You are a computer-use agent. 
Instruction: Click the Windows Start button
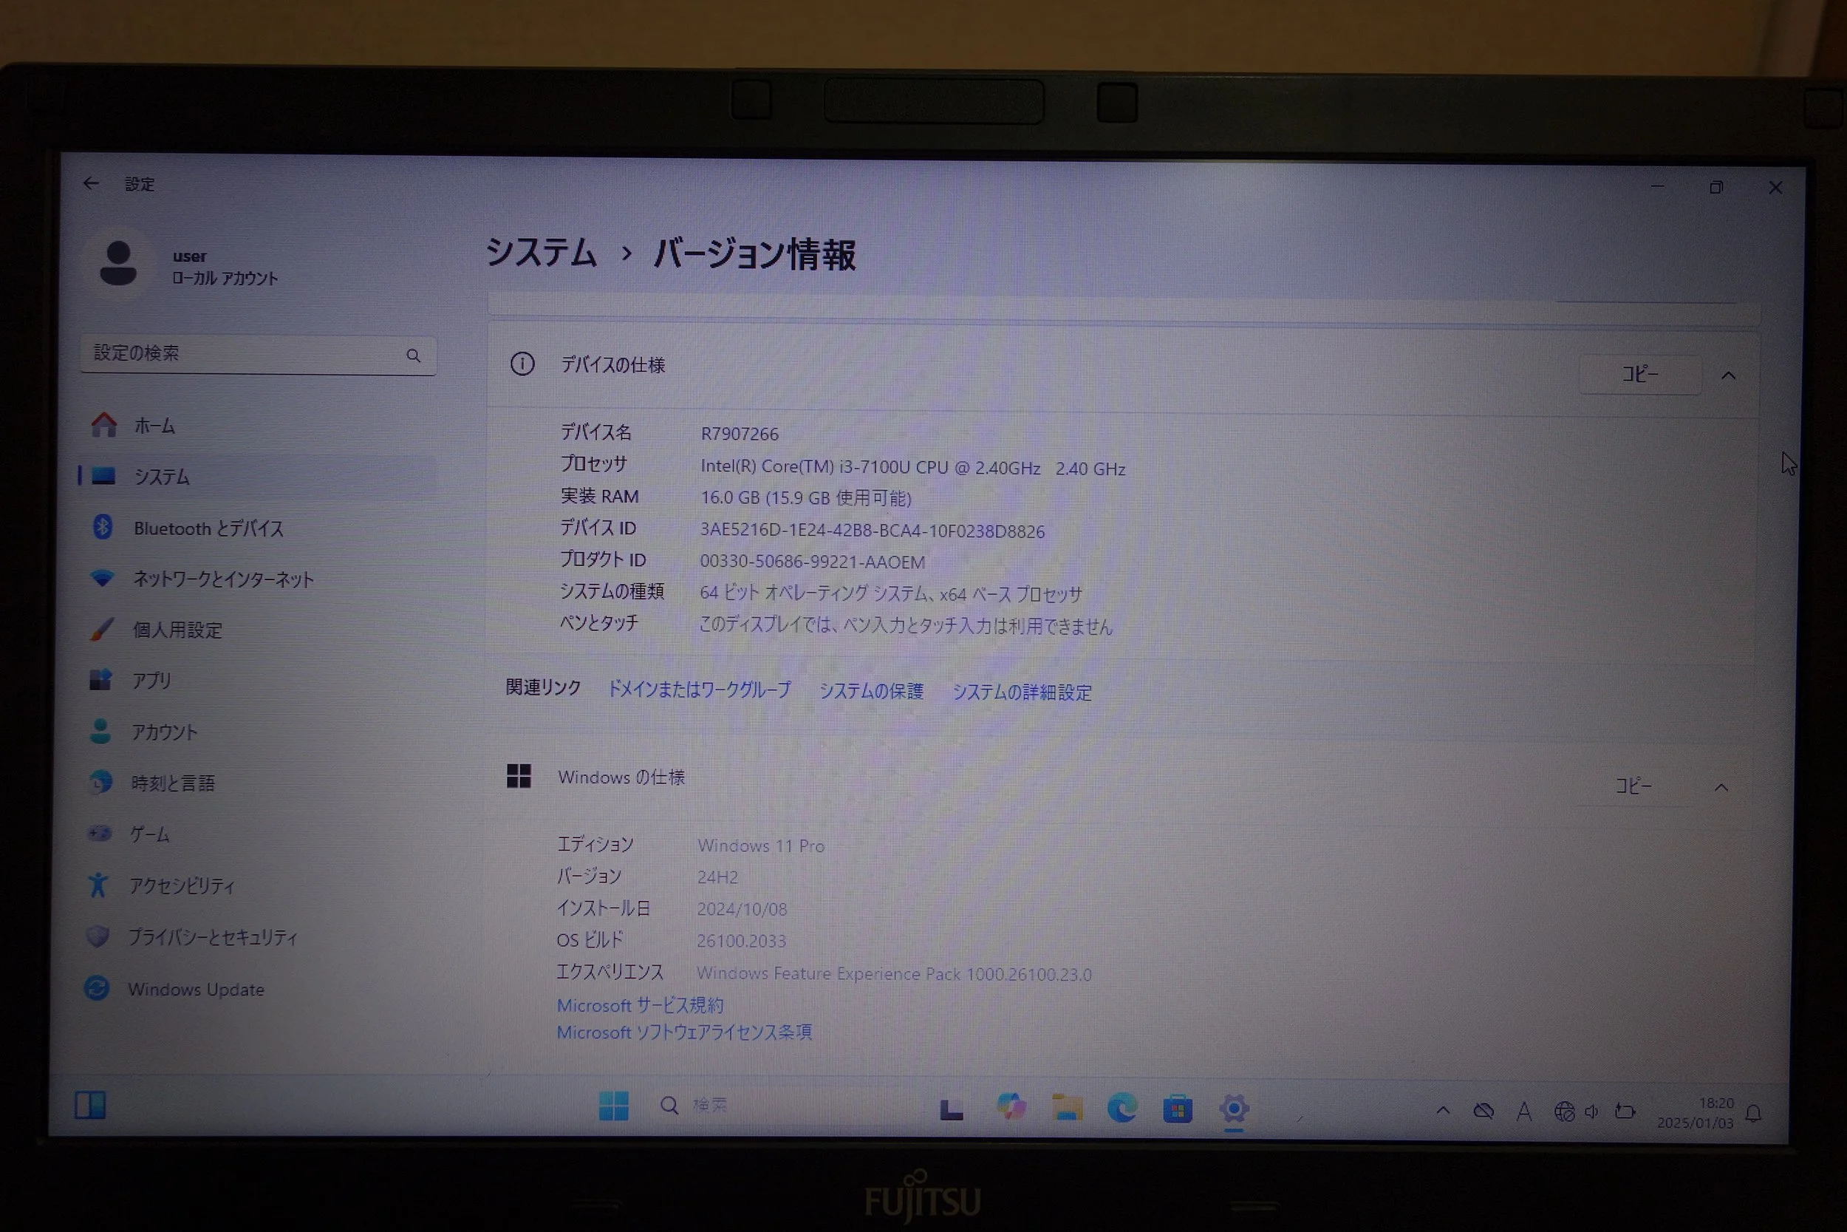click(612, 1106)
